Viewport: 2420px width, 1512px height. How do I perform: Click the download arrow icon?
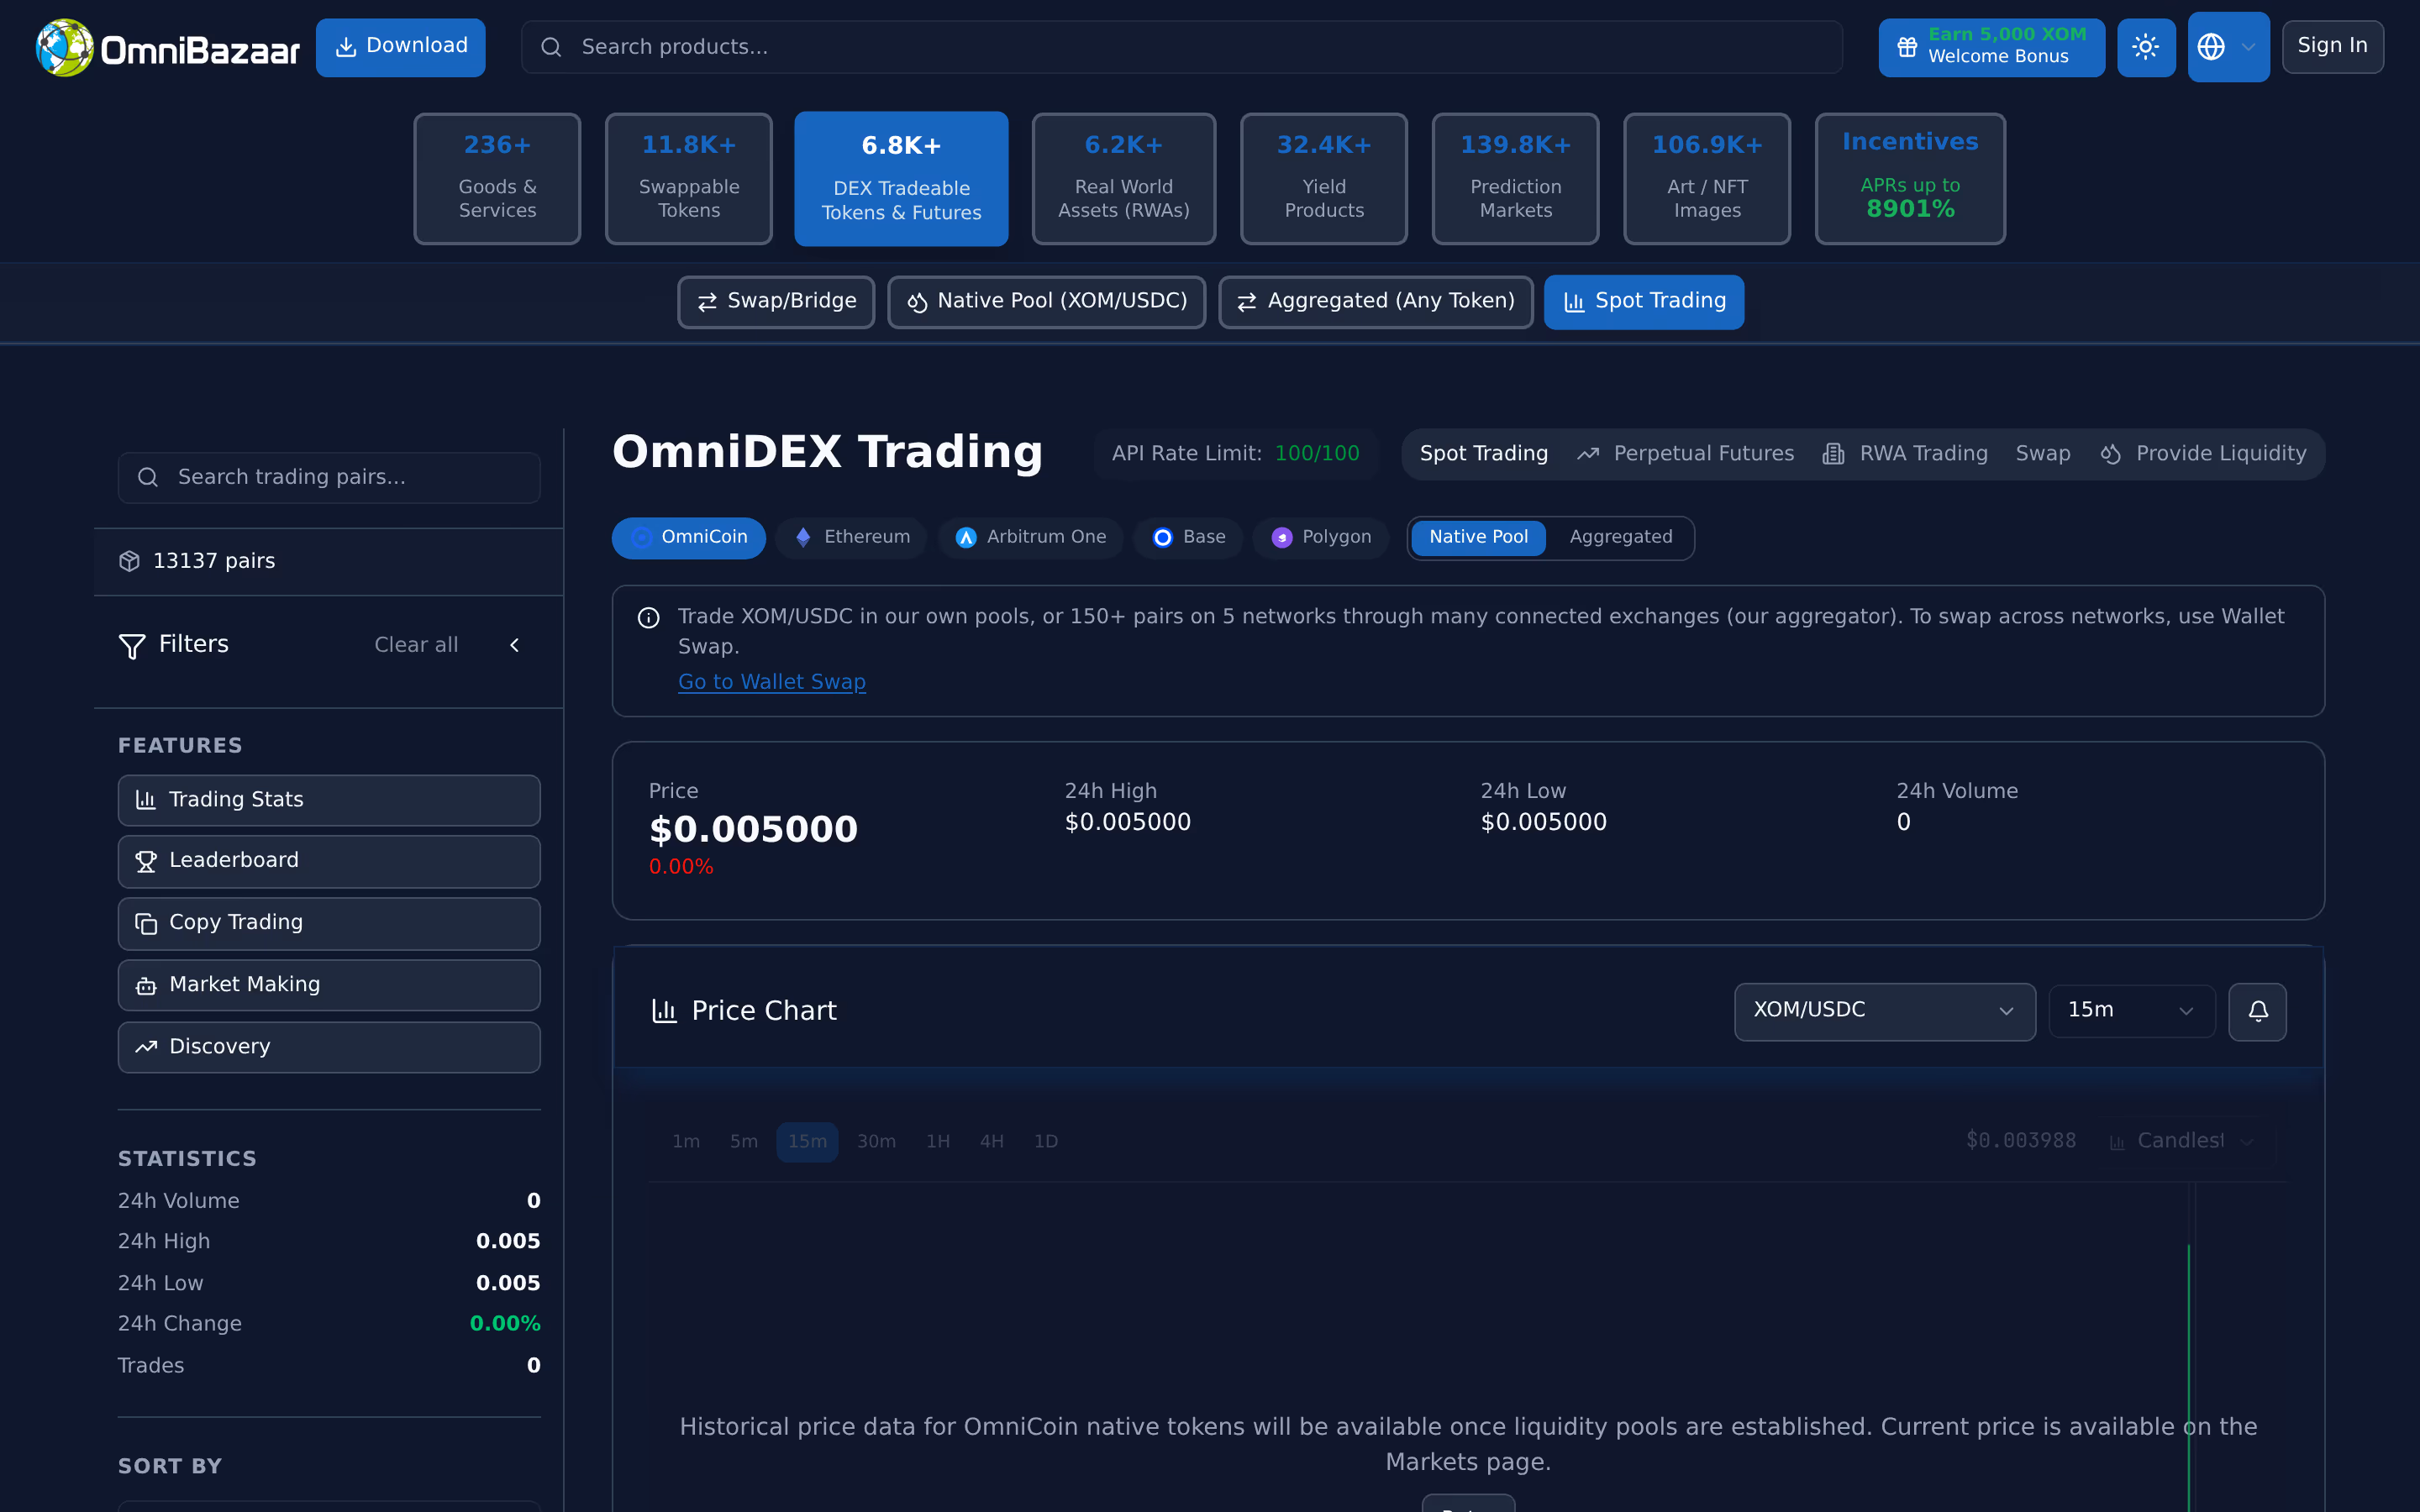coord(346,47)
